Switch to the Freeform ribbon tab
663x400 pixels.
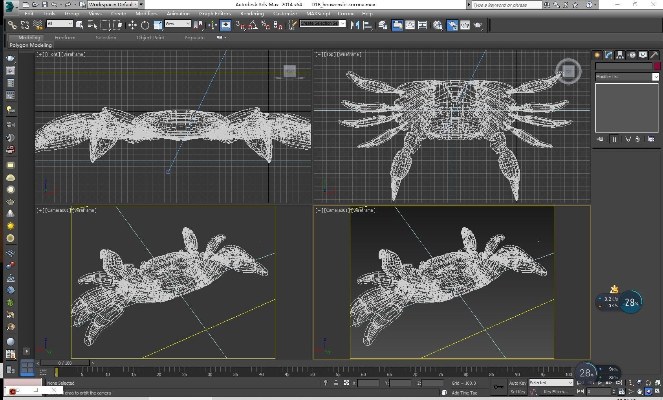[65, 37]
